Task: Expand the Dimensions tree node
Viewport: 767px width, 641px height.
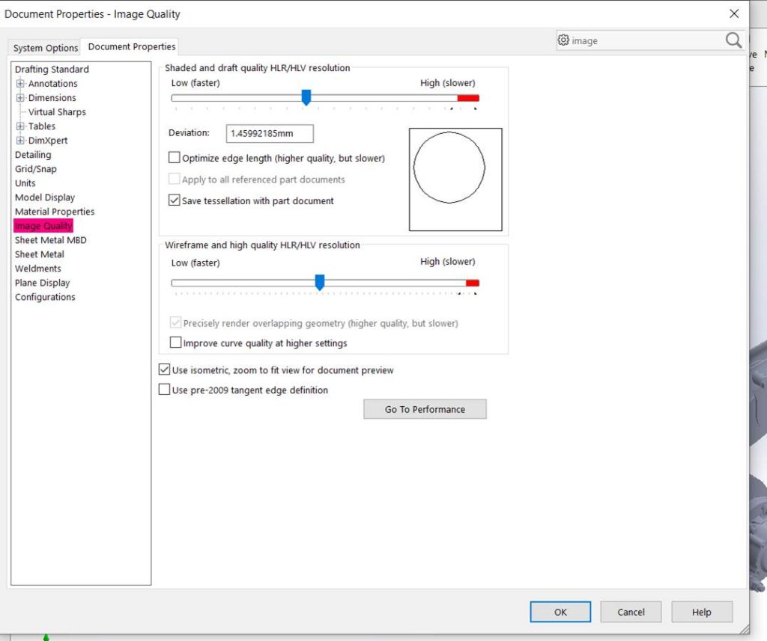Action: click(x=20, y=98)
